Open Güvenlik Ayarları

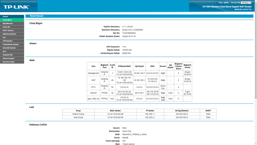[x=12, y=48]
